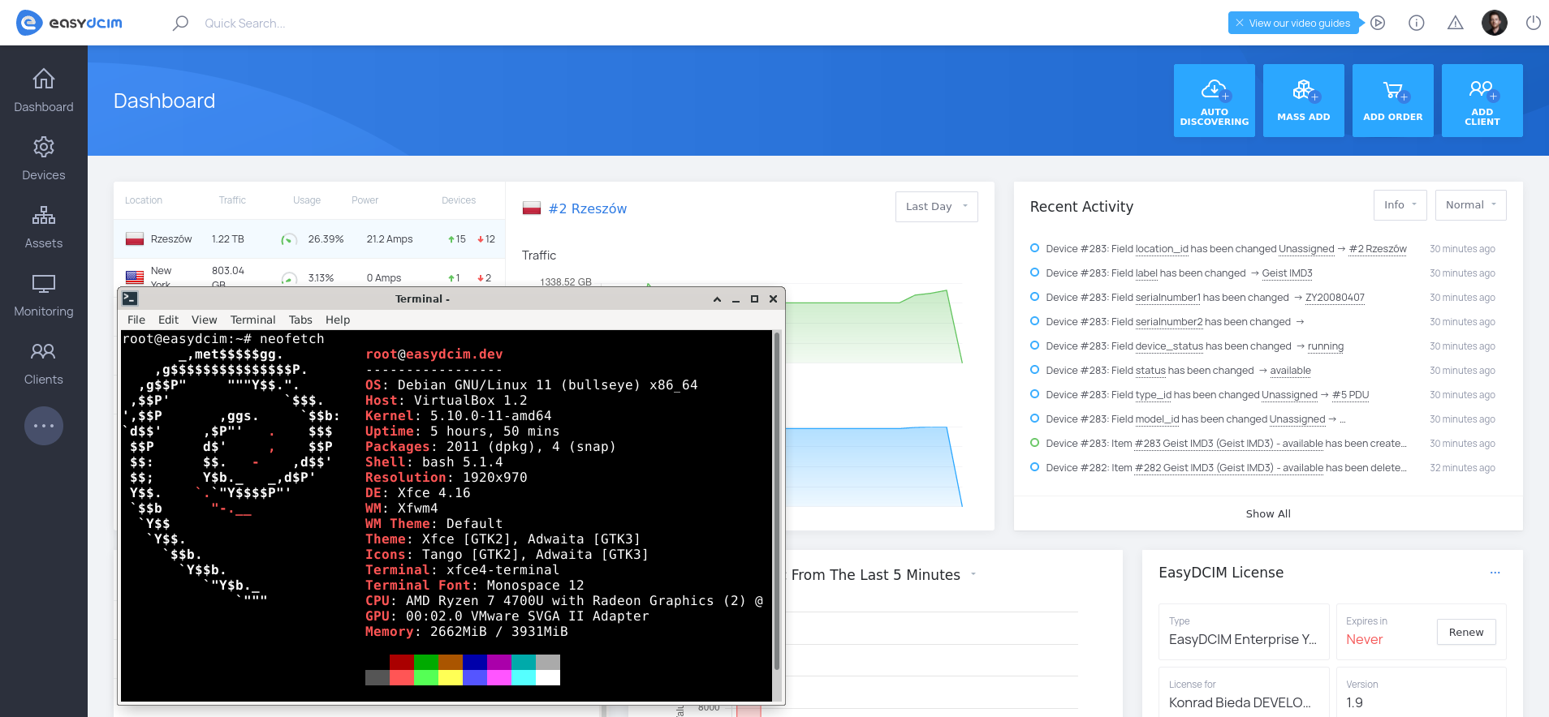The width and height of the screenshot is (1549, 717).
Task: Start Auto Discovering
Action: coord(1215,101)
